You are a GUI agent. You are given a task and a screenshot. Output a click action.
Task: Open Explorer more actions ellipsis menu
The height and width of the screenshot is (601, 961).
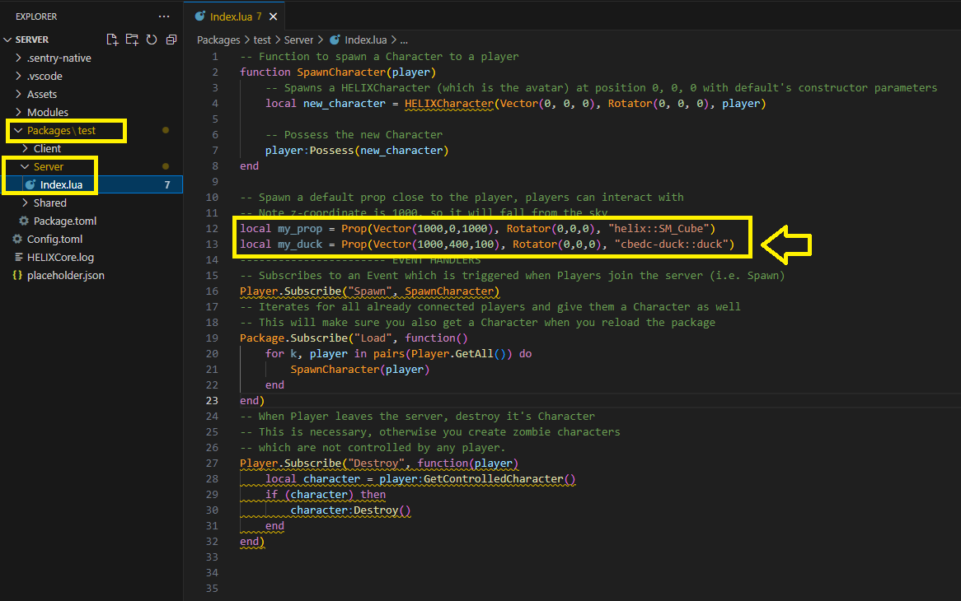pos(164,16)
